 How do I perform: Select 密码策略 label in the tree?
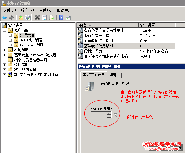[27, 35]
